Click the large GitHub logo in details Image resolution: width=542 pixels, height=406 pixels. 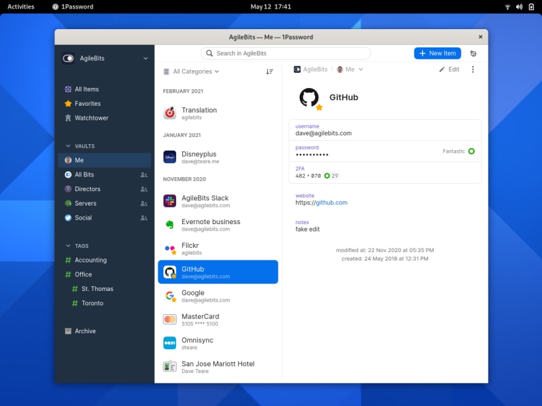pos(309,97)
